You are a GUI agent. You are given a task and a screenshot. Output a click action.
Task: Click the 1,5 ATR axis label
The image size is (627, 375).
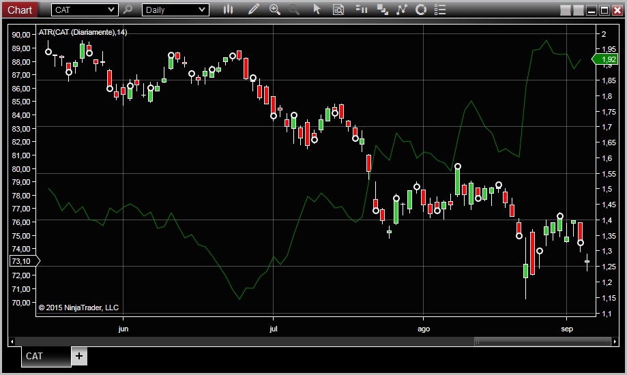coord(607,189)
